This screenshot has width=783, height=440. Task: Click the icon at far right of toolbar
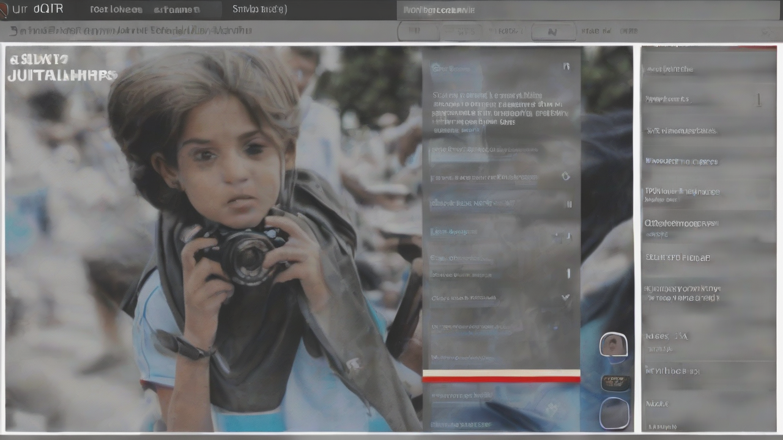(767, 31)
